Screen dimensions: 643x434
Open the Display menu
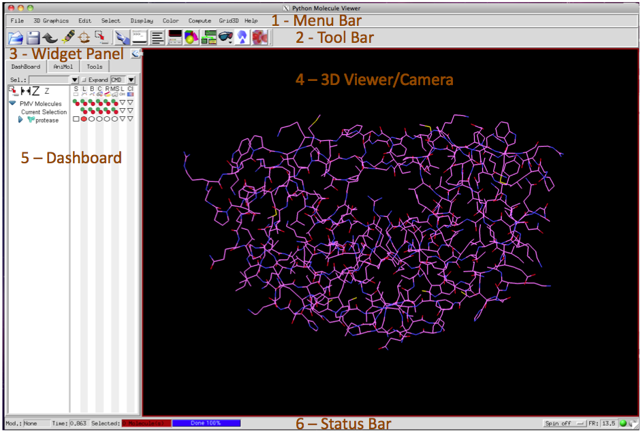(142, 20)
